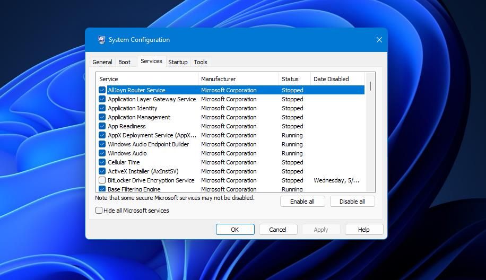Screen dimensions: 486x280
Task: Open the Tools tab
Action: 201,62
